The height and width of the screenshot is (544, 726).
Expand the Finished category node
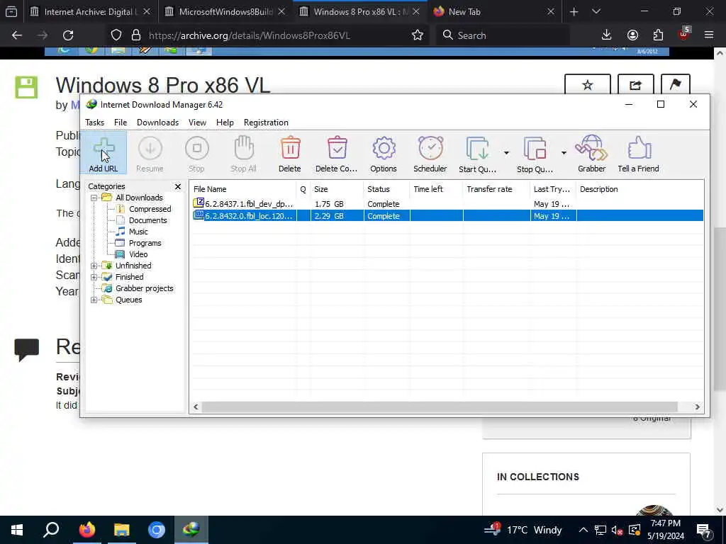tap(94, 277)
